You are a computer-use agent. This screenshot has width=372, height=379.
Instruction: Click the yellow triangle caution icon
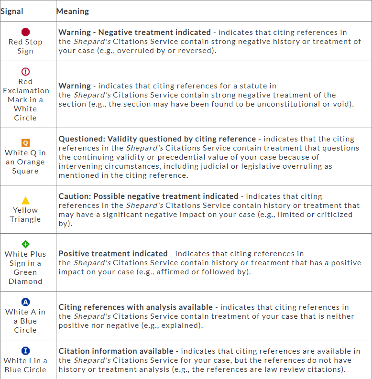coord(25,200)
